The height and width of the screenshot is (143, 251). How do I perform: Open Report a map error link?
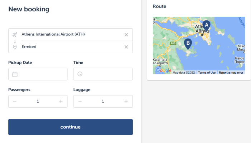click(231, 73)
